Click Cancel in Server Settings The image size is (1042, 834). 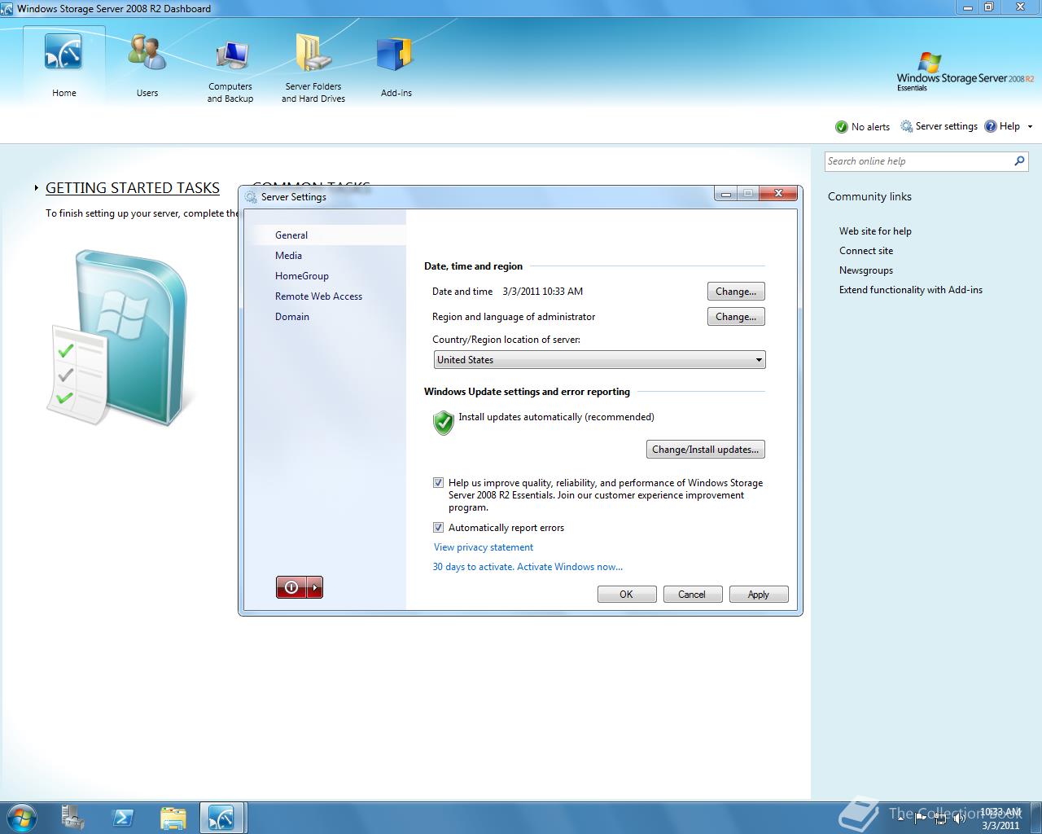tap(693, 595)
